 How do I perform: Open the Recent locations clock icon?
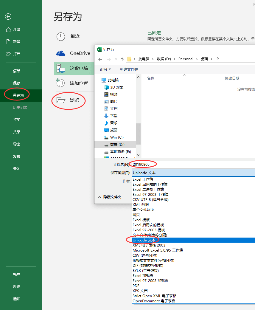61,36
